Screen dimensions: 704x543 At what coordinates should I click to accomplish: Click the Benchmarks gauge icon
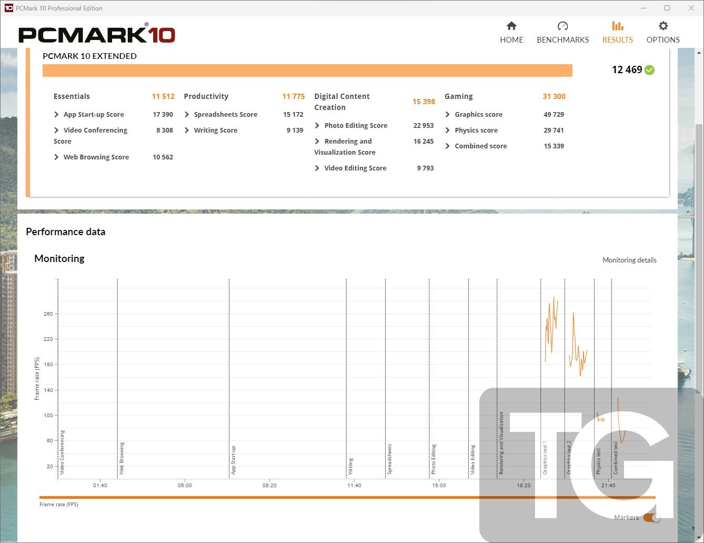tap(562, 26)
